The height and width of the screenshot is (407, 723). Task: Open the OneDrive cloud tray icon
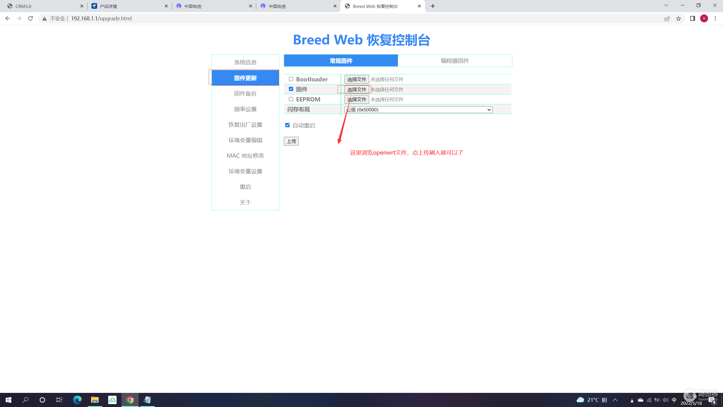point(641,400)
